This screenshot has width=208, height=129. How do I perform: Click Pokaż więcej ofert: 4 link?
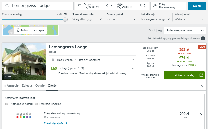(56, 123)
